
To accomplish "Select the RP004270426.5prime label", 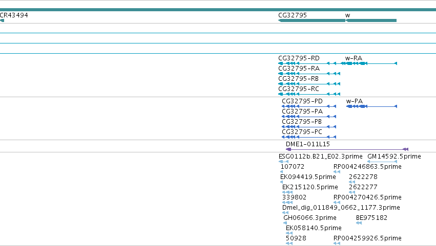I will (367, 198).
